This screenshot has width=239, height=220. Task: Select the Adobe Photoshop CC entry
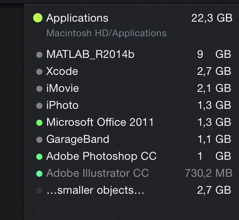101,156
